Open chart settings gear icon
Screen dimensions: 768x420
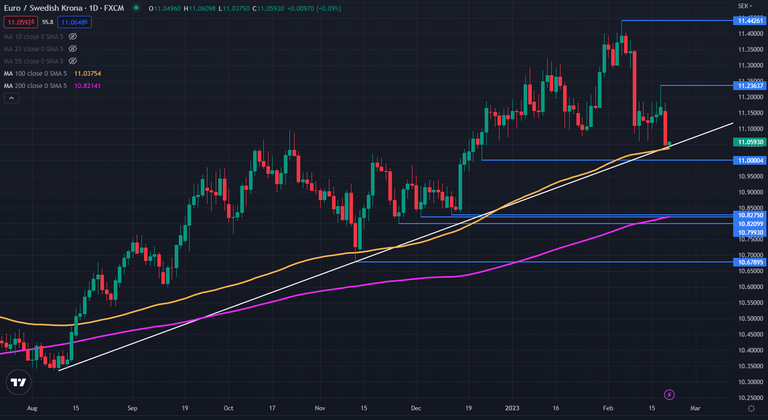click(x=751, y=408)
